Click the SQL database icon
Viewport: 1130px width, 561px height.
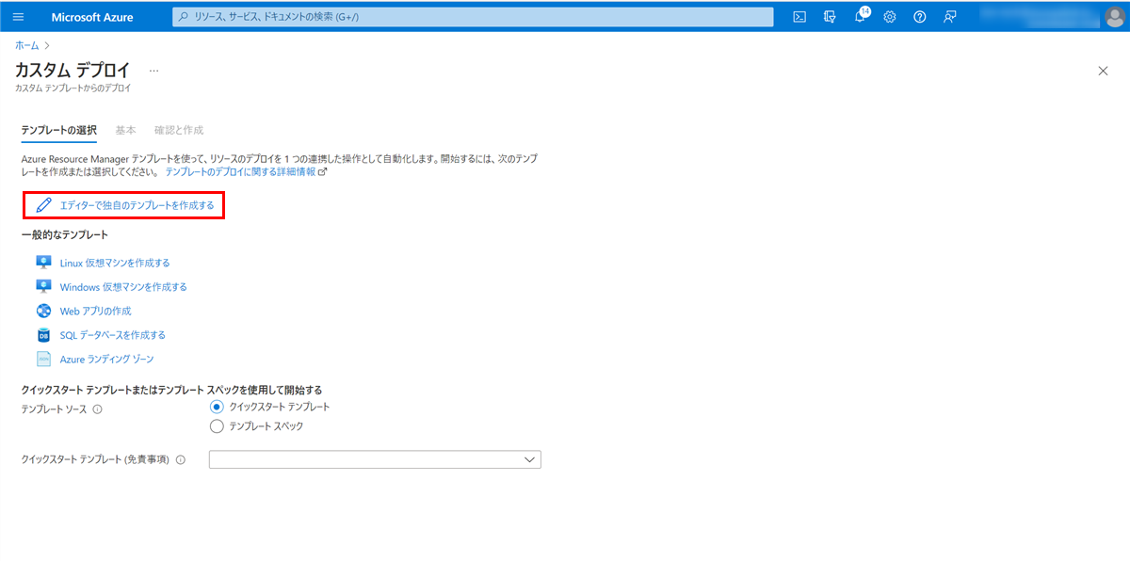pyautogui.click(x=43, y=335)
